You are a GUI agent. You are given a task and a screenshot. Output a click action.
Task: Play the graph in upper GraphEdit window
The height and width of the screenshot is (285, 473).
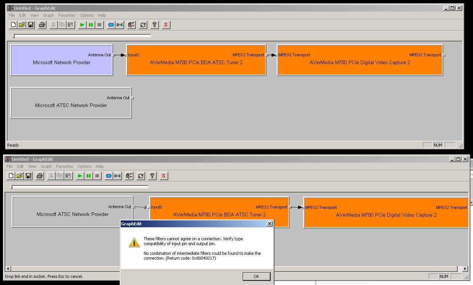click(82, 25)
